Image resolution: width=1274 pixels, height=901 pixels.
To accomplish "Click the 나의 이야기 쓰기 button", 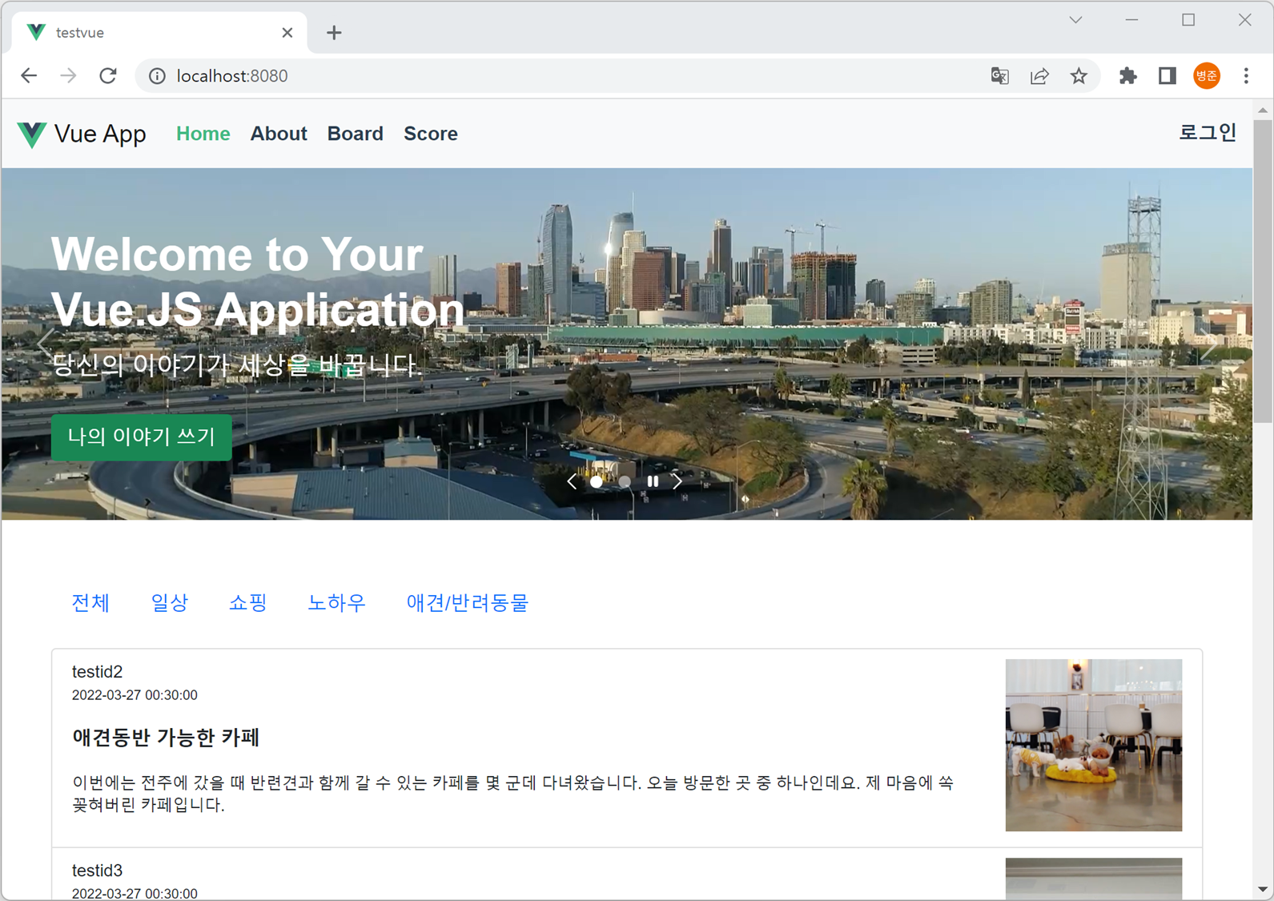I will [142, 436].
